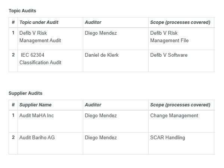Place cursor in "Defib V Software" cell

point(169,55)
